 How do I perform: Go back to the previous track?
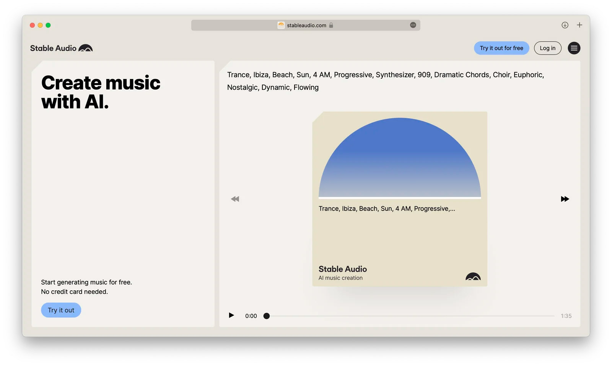coord(235,199)
